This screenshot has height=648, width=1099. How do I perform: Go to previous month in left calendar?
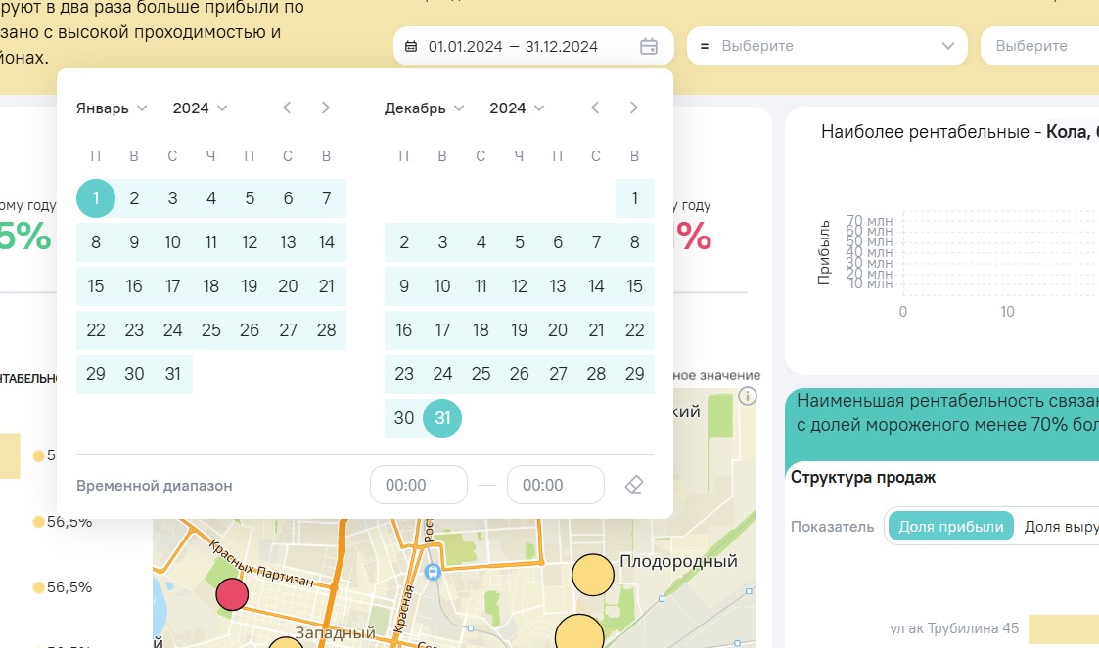pyautogui.click(x=287, y=108)
